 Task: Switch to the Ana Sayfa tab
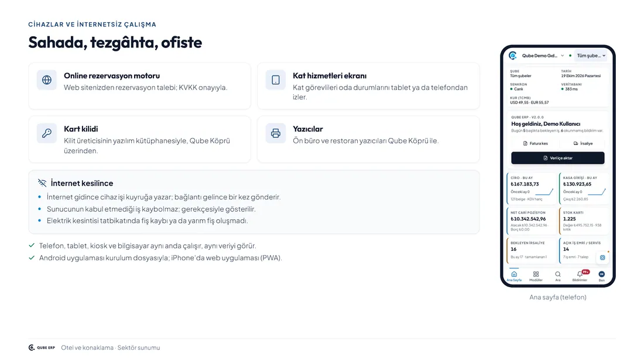pyautogui.click(x=514, y=276)
